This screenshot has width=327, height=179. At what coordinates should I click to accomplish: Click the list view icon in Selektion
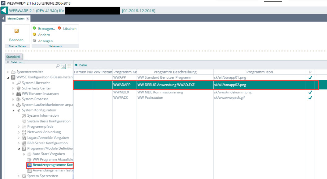pyautogui.click(x=69, y=66)
